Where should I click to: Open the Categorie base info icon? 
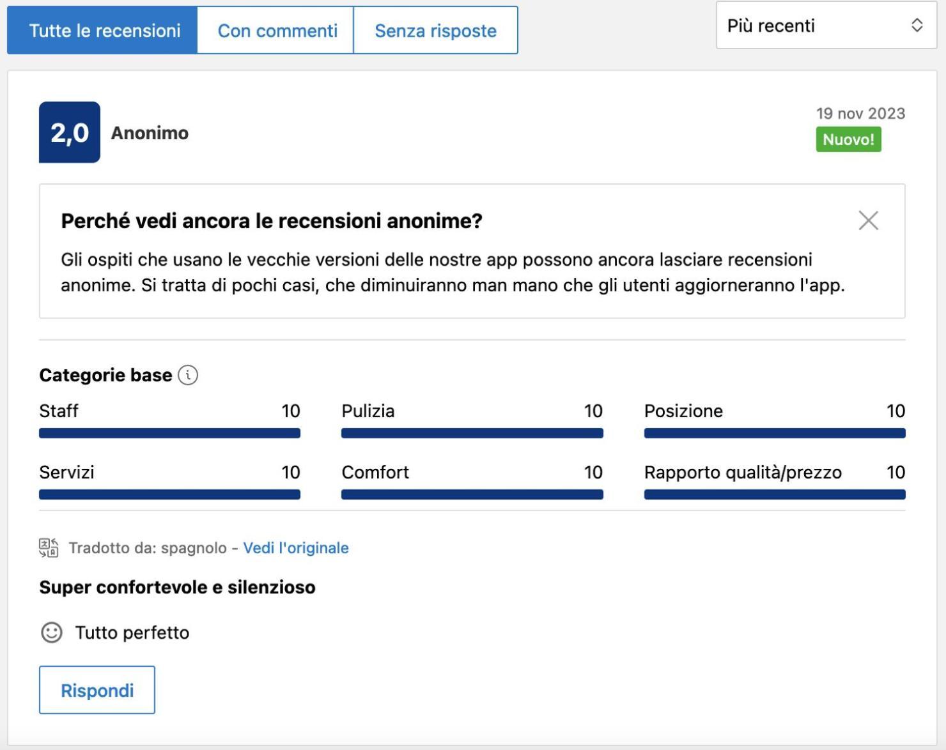pyautogui.click(x=188, y=375)
